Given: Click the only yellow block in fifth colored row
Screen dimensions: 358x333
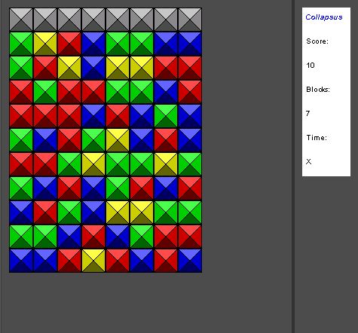Looking at the screenshot, I should point(118,140).
